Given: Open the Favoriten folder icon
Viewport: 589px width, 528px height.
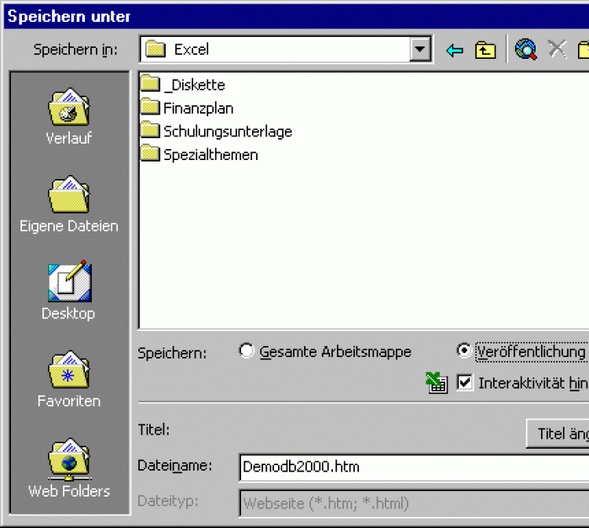Looking at the screenshot, I should (69, 372).
